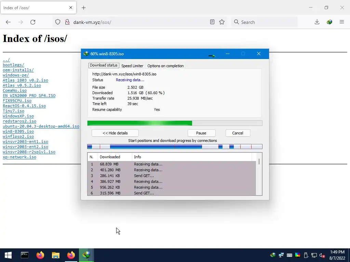Click the Show desktop sliver at taskbar end
This screenshot has height=262, width=350.
pos(349,255)
